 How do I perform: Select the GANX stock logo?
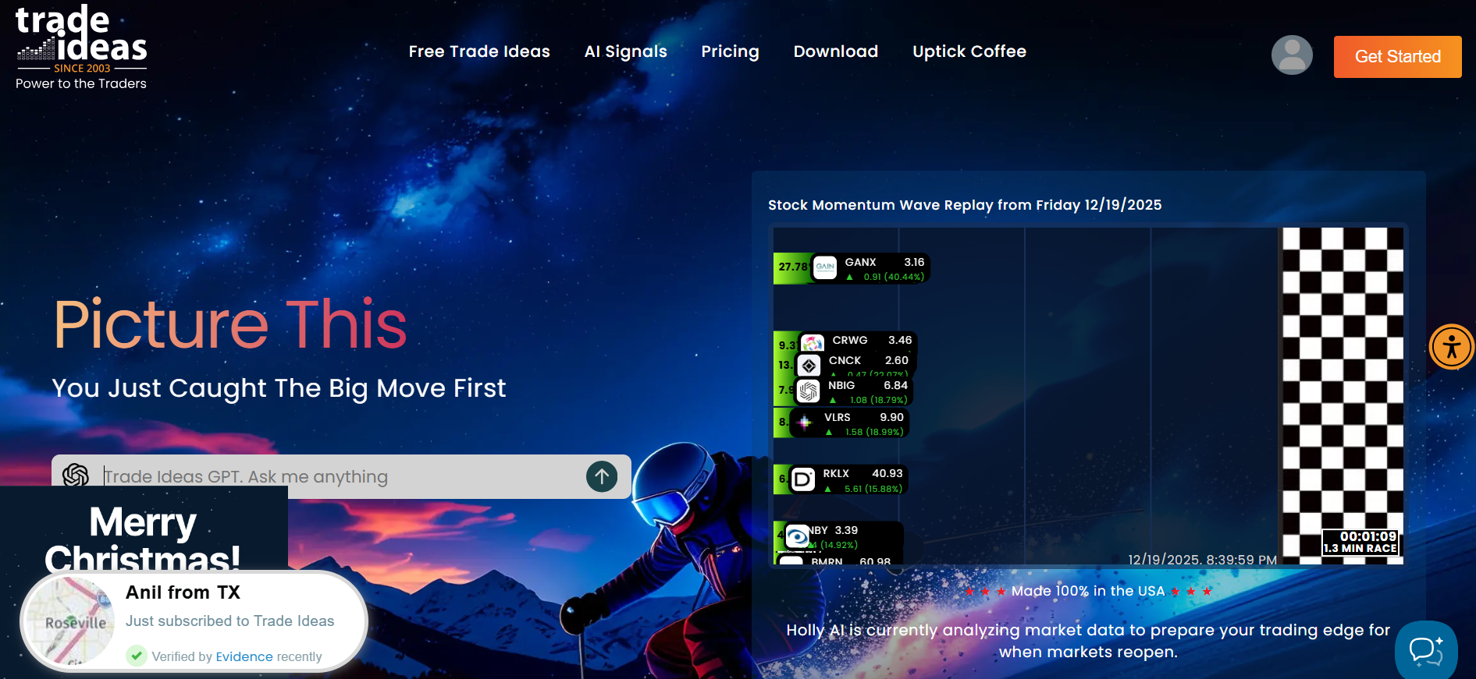point(825,267)
